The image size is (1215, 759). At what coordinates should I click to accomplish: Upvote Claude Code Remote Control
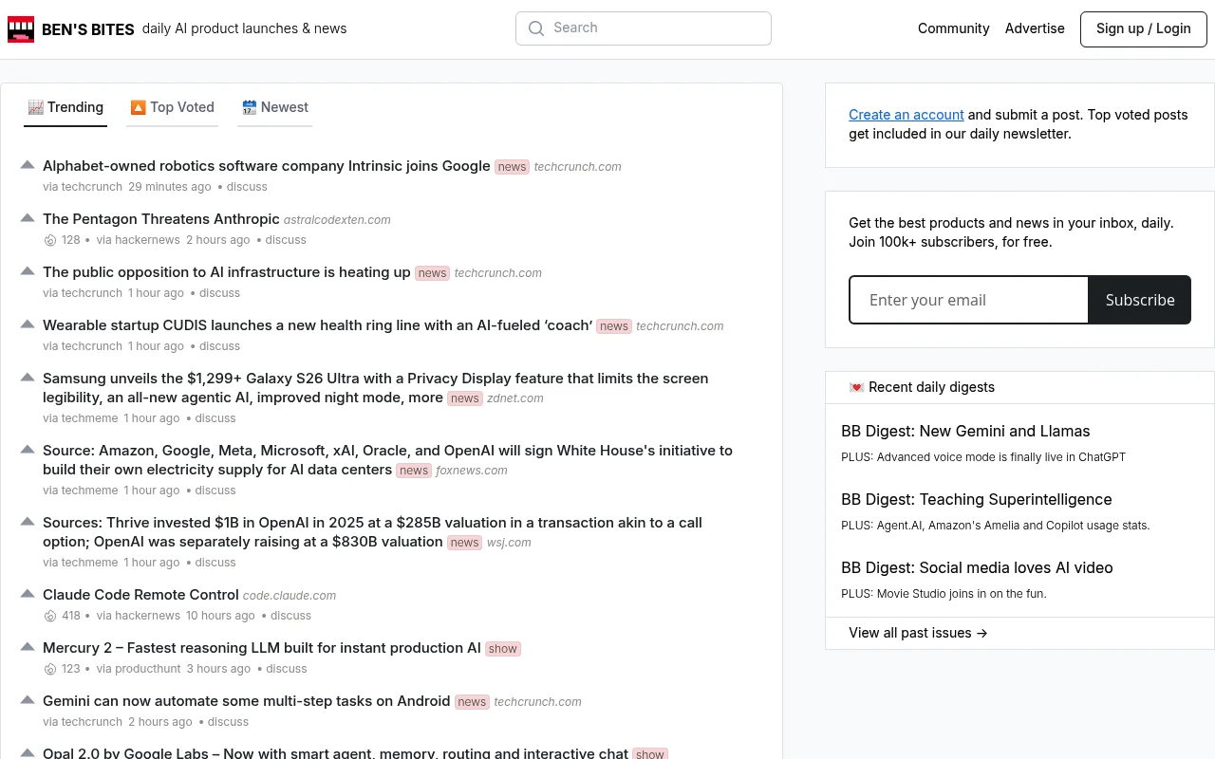click(x=28, y=593)
